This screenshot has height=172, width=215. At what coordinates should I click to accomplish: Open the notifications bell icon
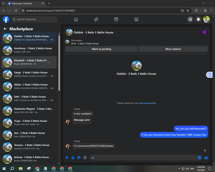point(198,19)
